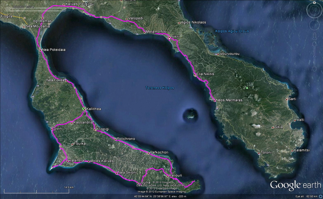
Task: Select the Street View pegman icon
Action: [x=315, y=36]
